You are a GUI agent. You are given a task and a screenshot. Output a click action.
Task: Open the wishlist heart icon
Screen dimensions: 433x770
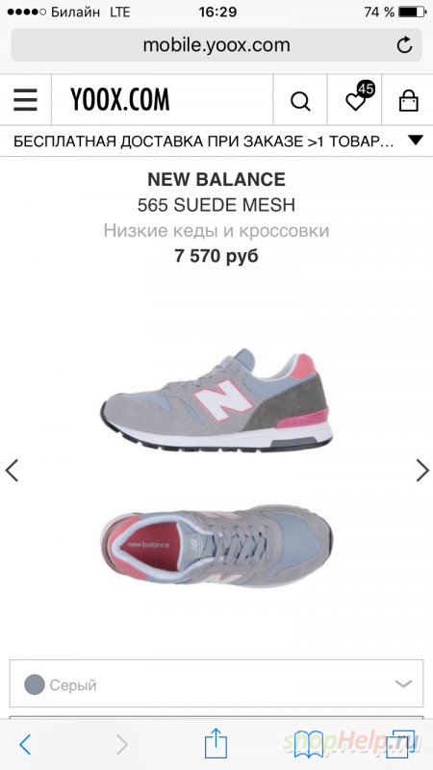(355, 101)
